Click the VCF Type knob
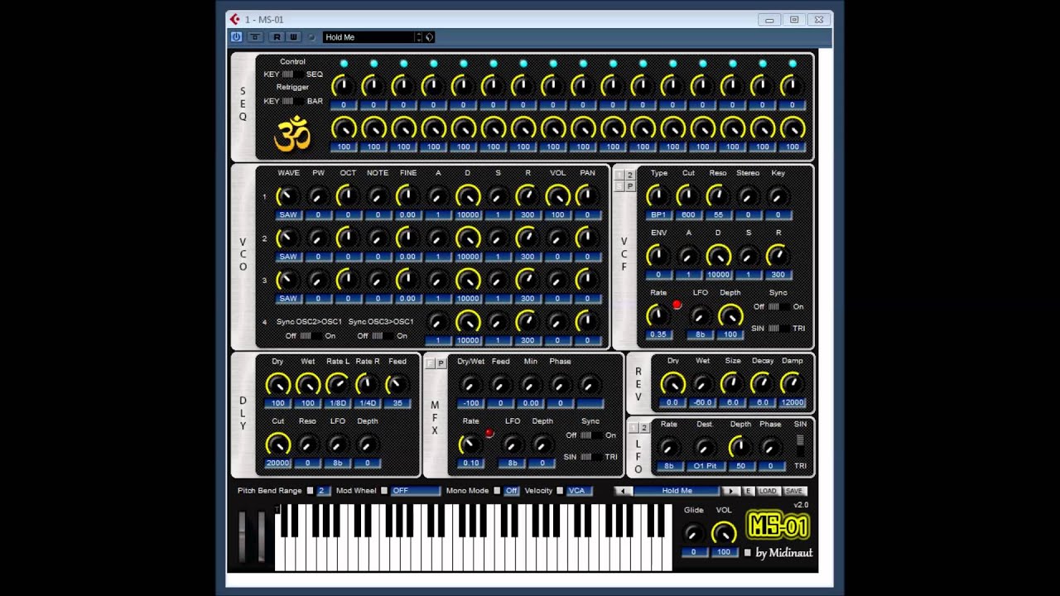This screenshot has width=1060, height=596. (658, 196)
